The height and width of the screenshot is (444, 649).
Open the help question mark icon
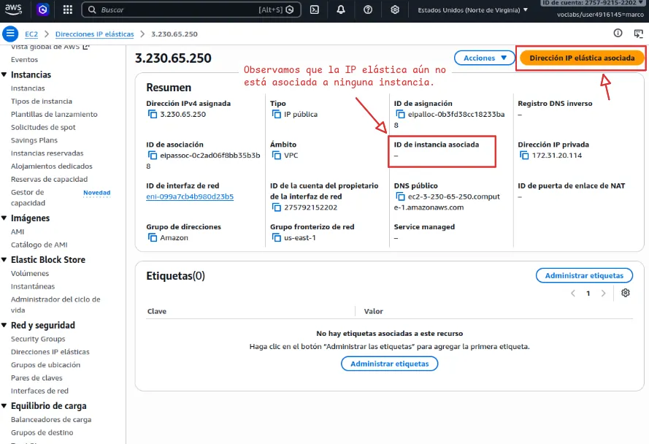[x=367, y=9]
